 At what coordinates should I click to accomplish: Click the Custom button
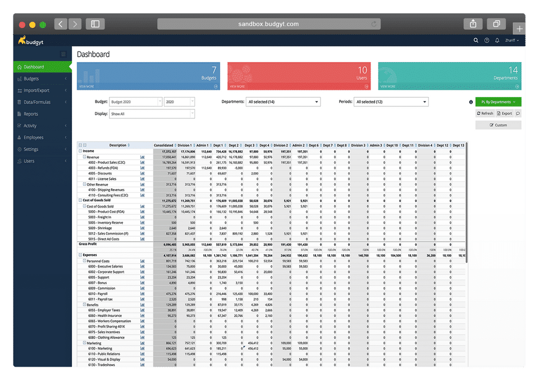498,125
